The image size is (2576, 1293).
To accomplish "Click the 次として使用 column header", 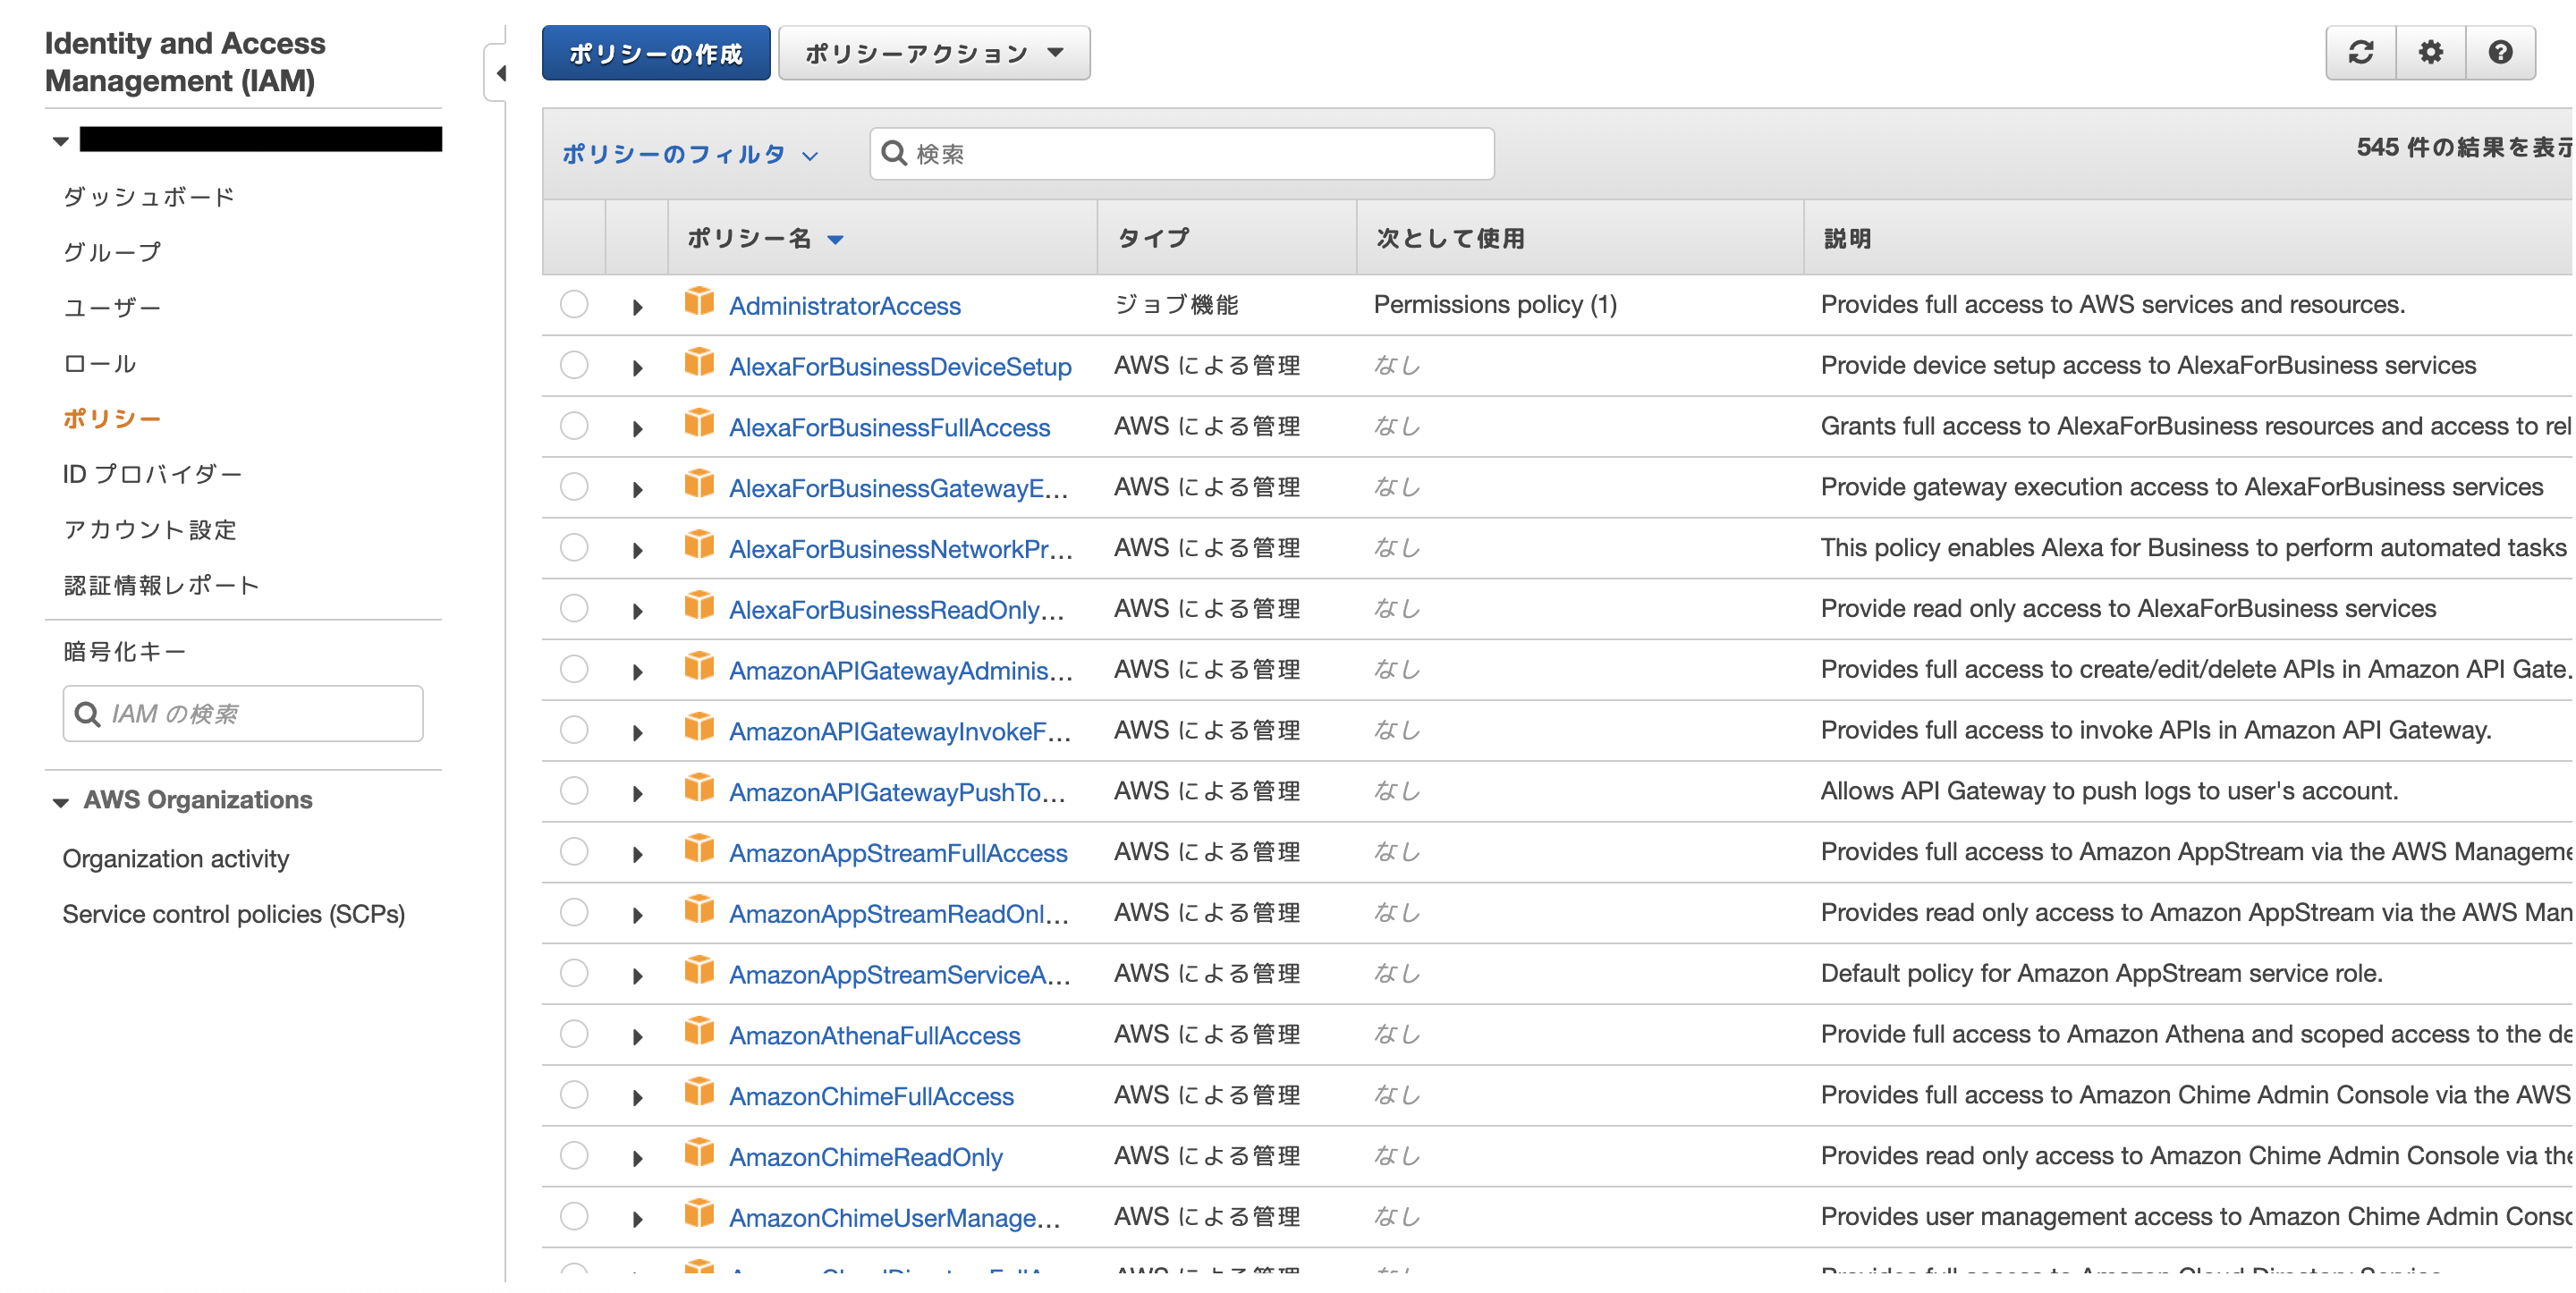I will [x=1450, y=238].
